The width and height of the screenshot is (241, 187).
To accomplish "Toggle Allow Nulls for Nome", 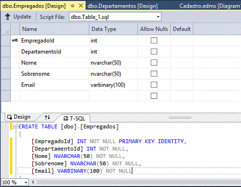I will [x=154, y=63].
